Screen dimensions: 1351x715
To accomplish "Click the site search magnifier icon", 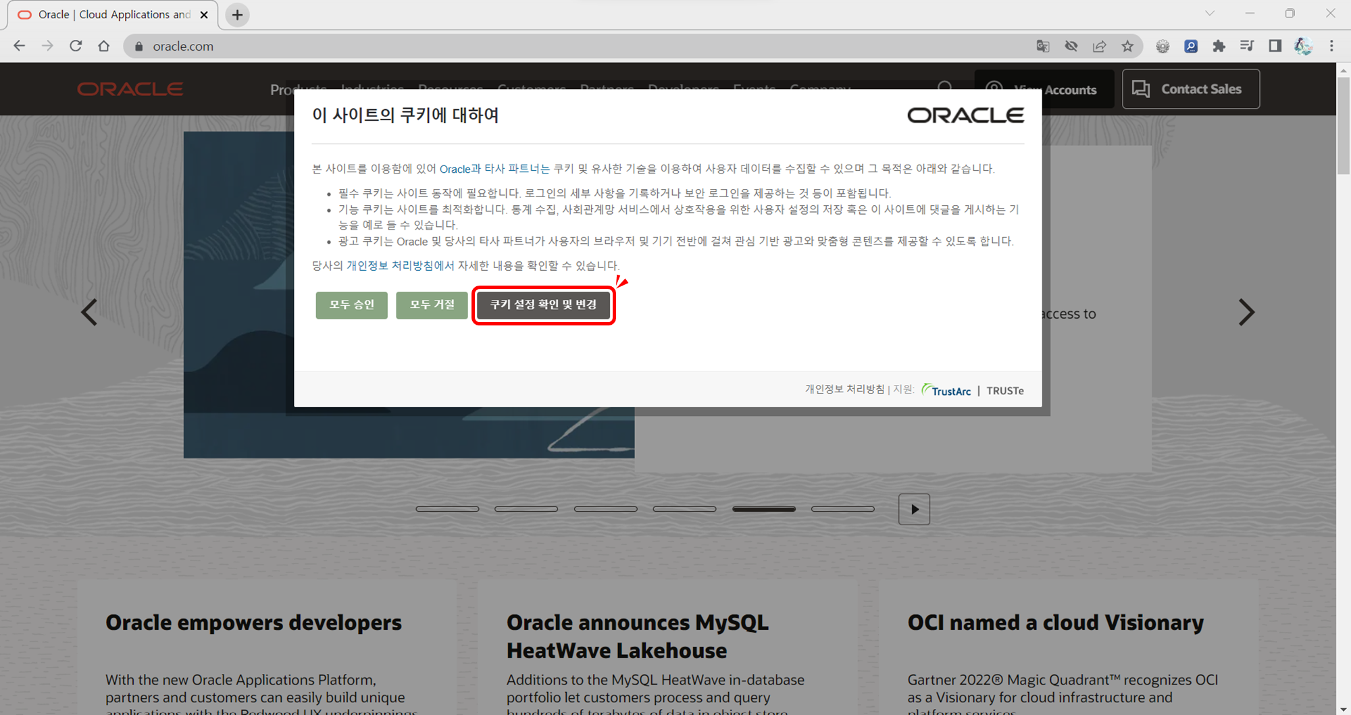I will coord(945,88).
